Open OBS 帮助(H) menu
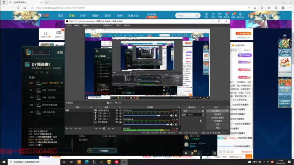This screenshot has height=165, width=294. (x=127, y=25)
